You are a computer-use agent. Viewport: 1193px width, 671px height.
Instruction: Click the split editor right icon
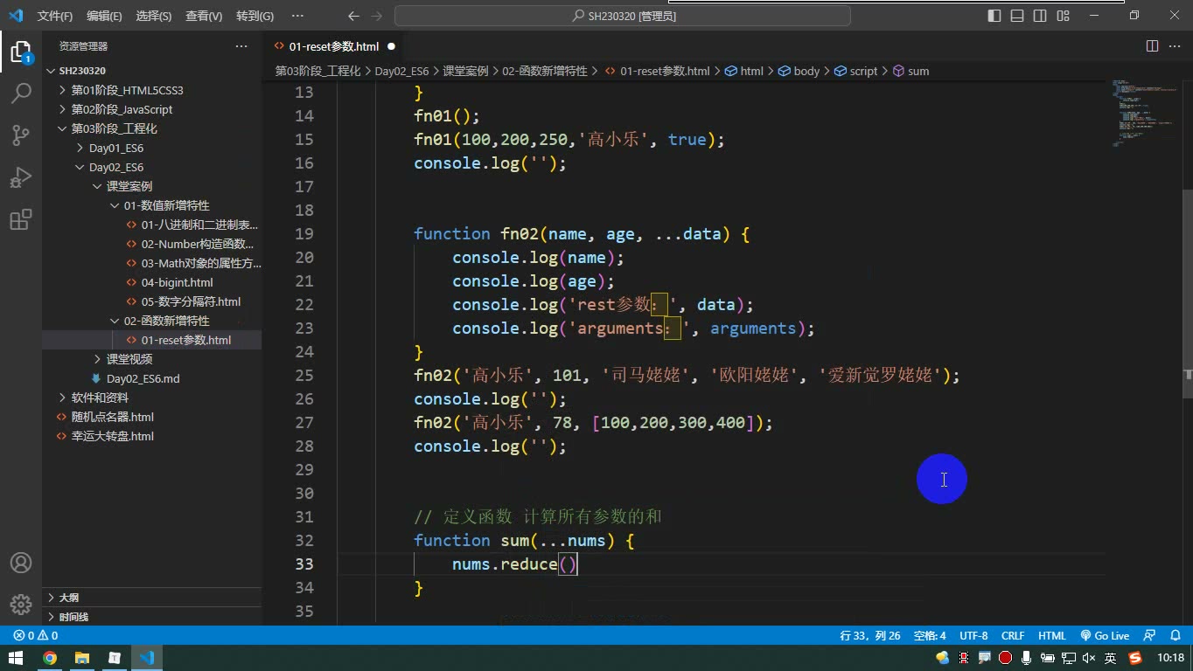(1152, 46)
